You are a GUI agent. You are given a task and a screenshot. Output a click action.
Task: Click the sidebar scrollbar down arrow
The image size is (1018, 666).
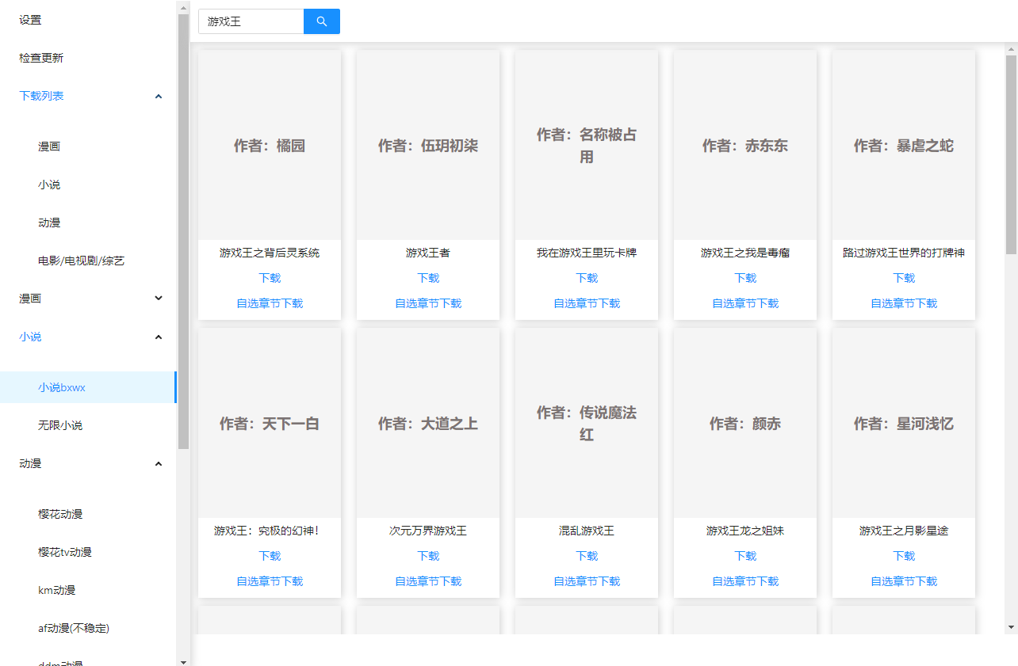[183, 661]
